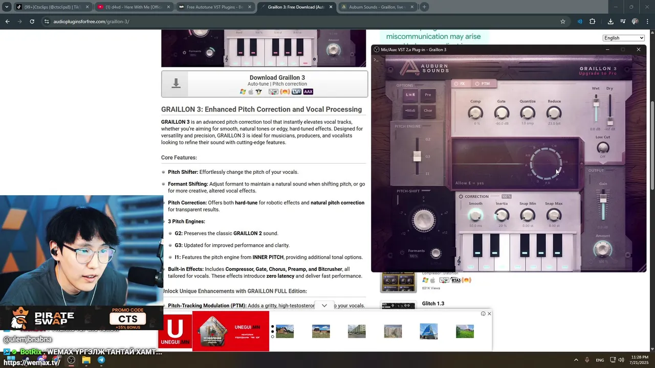Toggle the Chor option button
655x368 pixels.
point(428,110)
